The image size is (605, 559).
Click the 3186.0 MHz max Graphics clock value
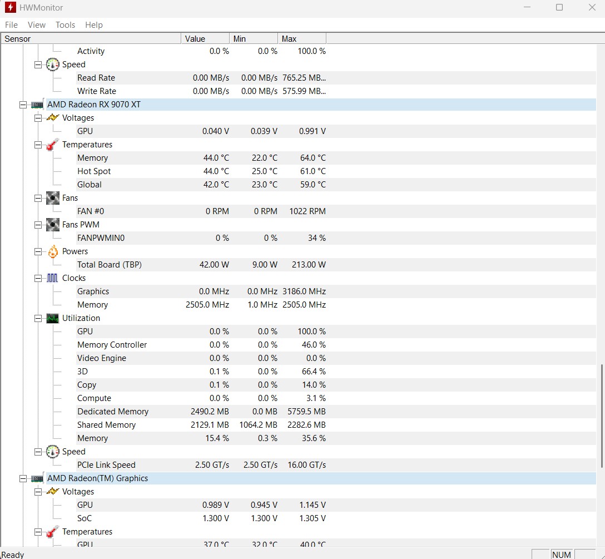[304, 291]
